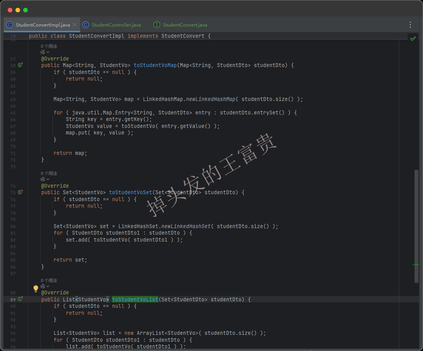Click line number 63 in gutter

pos(13,99)
